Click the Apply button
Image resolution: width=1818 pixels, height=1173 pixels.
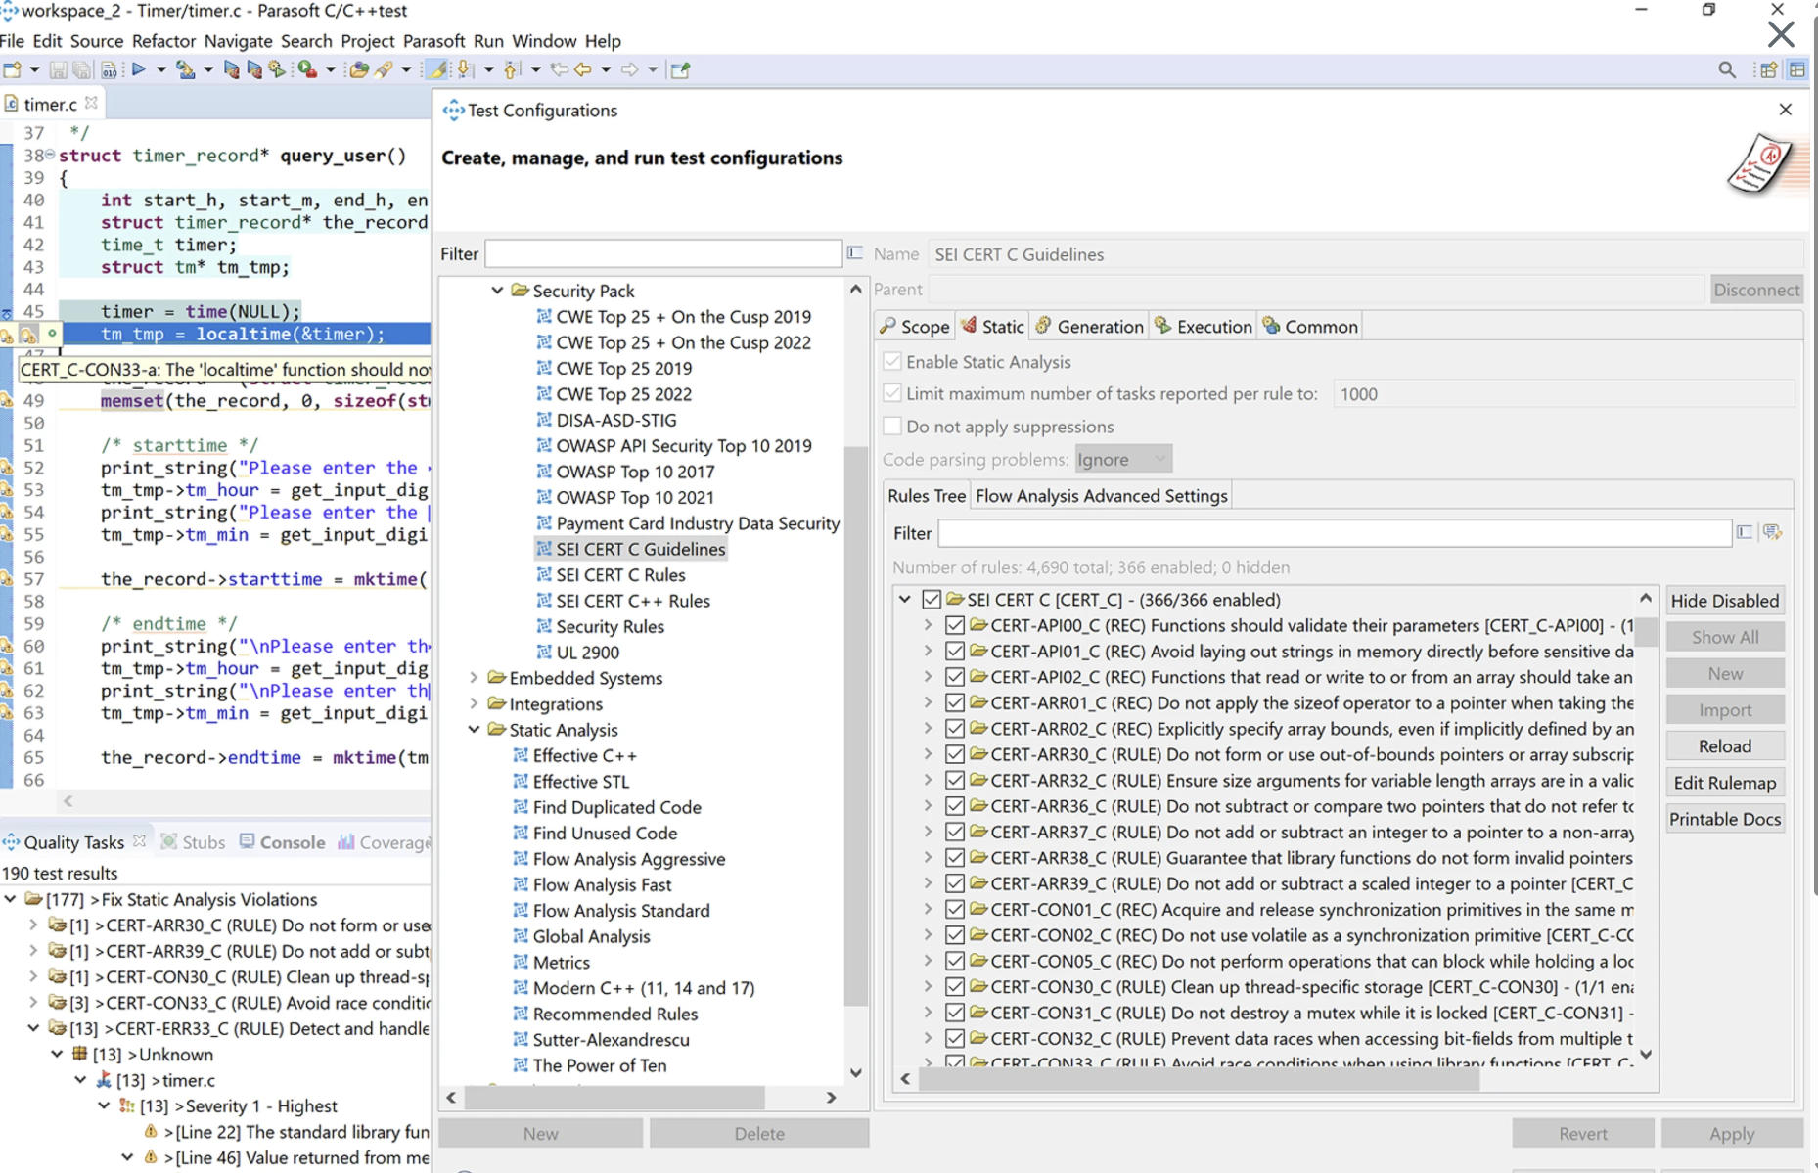[x=1731, y=1133]
